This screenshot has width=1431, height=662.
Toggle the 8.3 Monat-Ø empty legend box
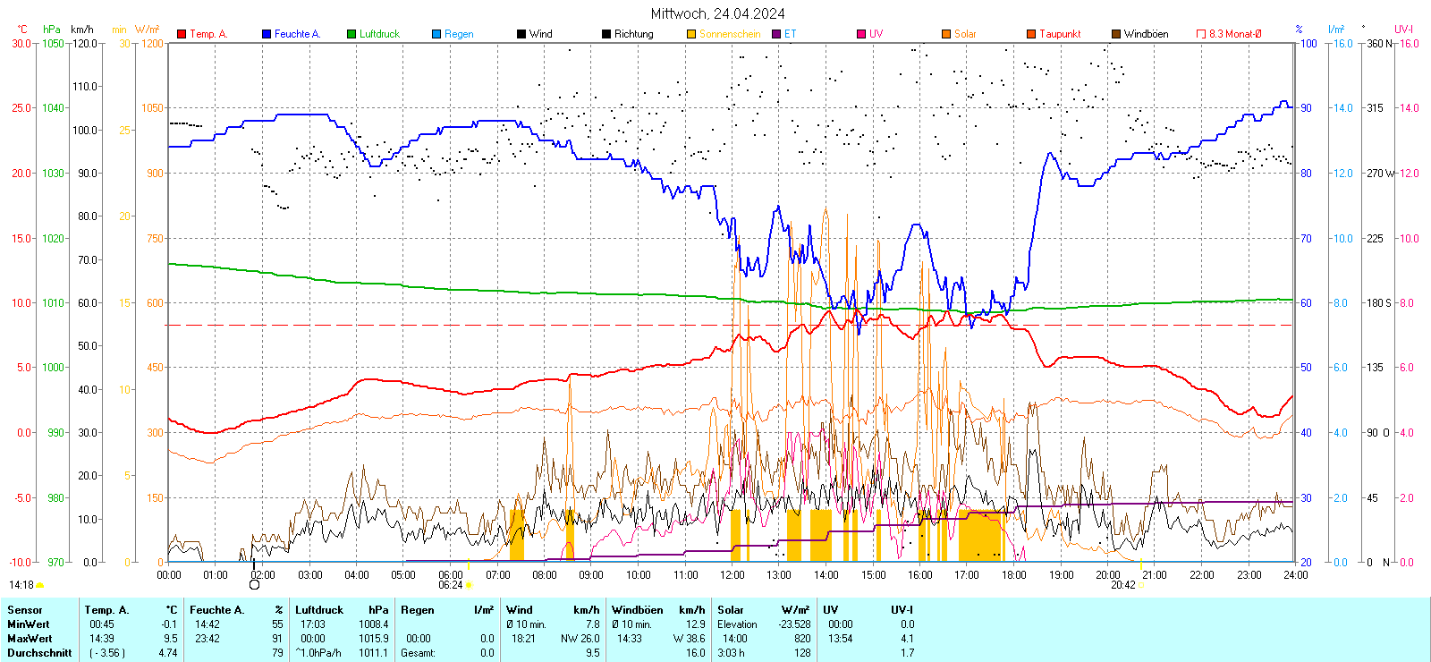1201,34
